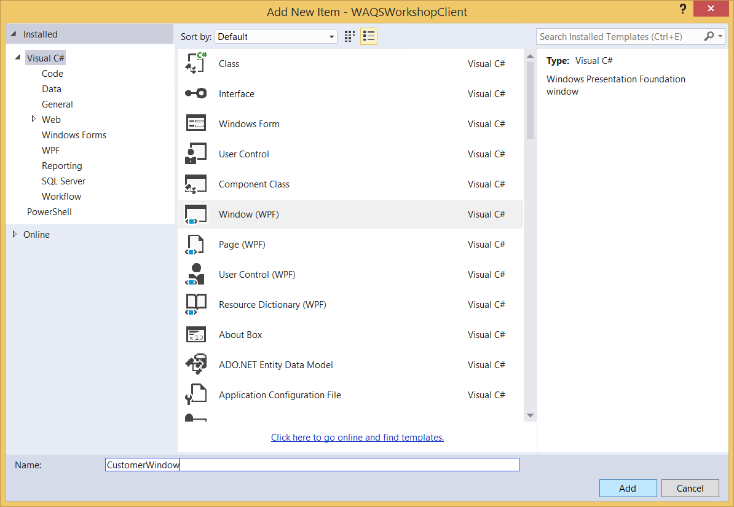This screenshot has width=734, height=507.
Task: Pick the User Control (WPF) icon
Action: pos(195,274)
